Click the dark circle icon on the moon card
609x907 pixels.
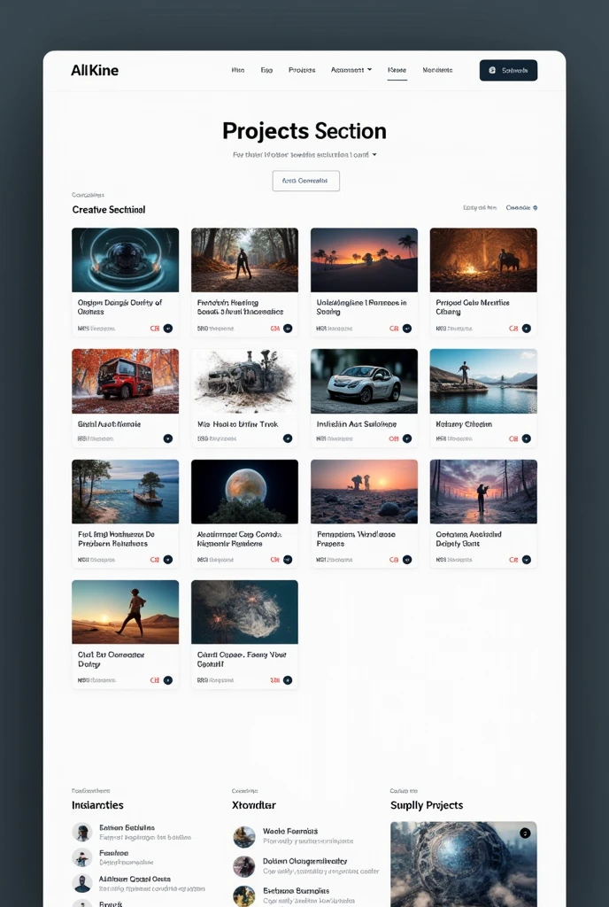288,560
